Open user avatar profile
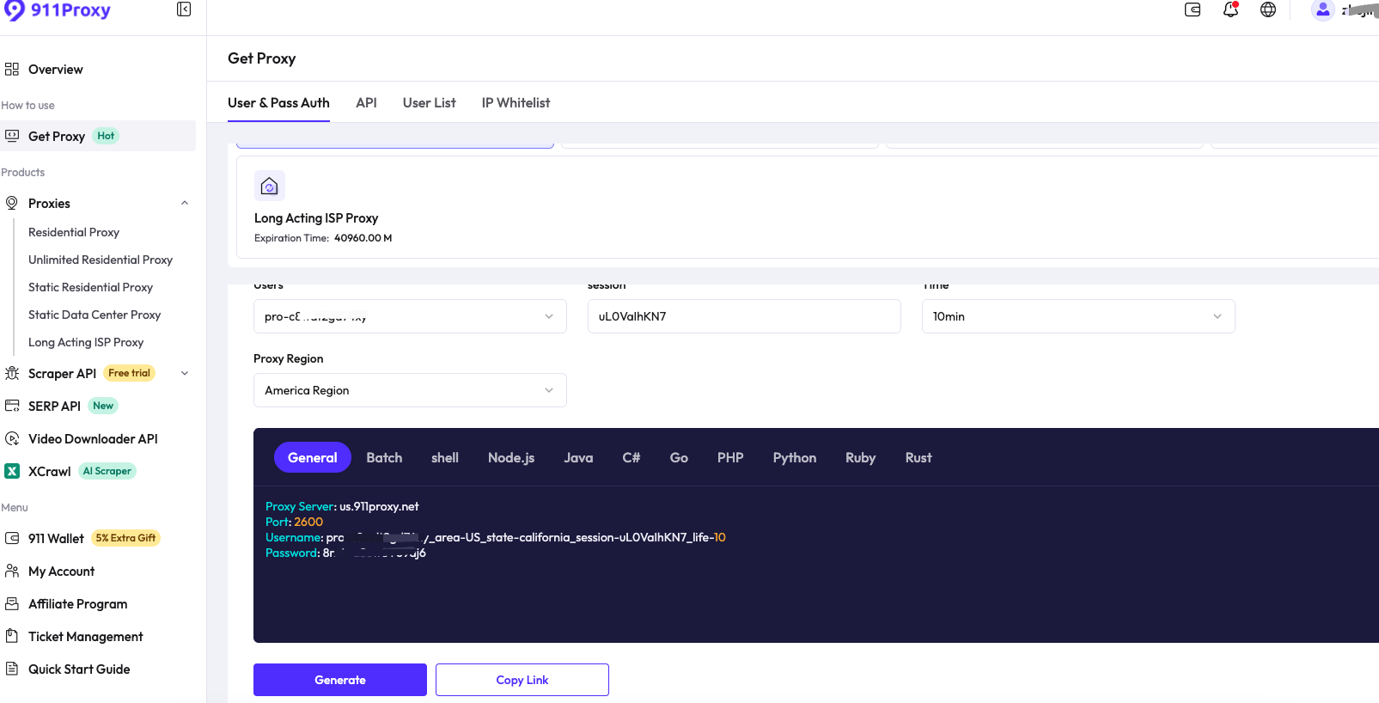This screenshot has height=703, width=1379. pos(1323,9)
